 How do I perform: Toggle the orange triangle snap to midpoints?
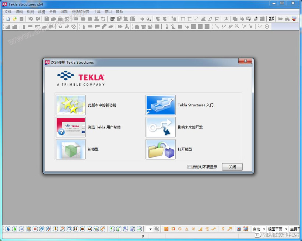click(x=187, y=229)
